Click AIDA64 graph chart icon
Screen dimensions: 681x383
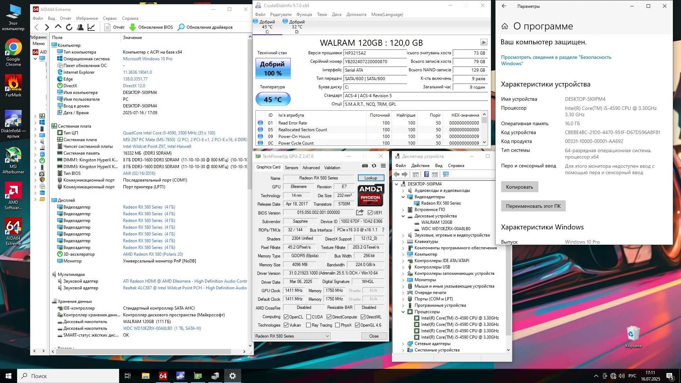coord(91,27)
